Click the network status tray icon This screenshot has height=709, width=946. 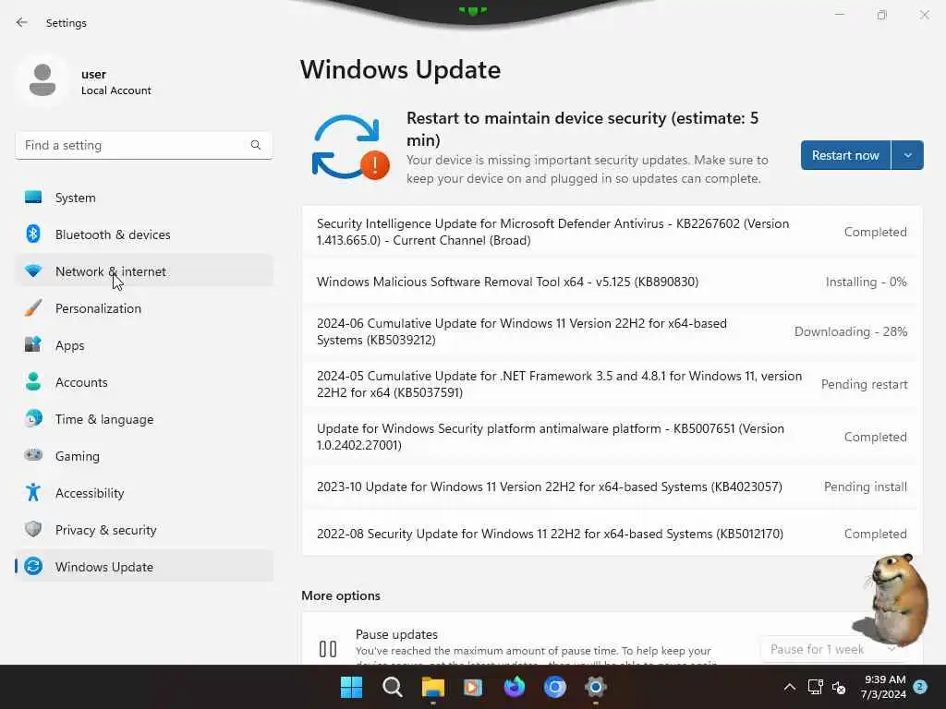click(x=815, y=687)
